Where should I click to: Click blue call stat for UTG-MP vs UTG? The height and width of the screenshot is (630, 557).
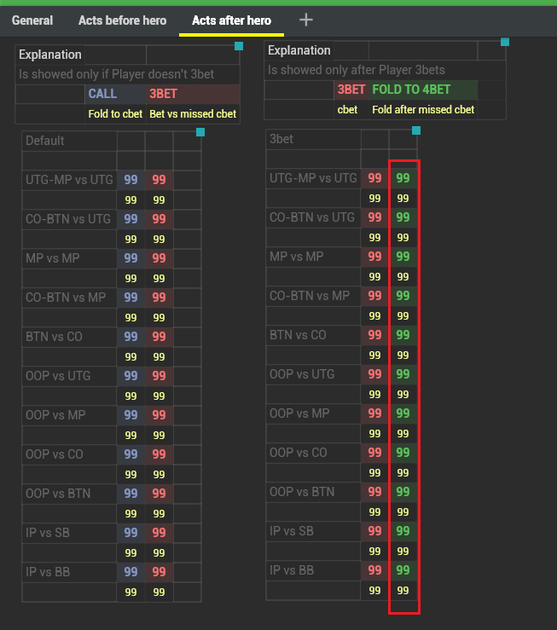click(131, 180)
